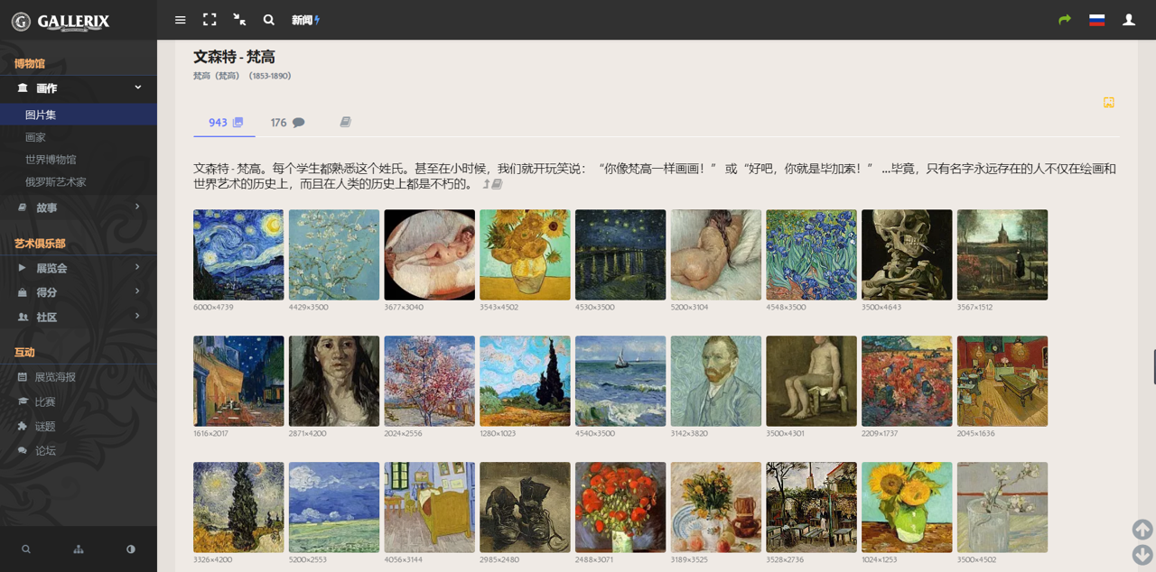Open the 世界博物馆 sidebar link

coord(51,160)
